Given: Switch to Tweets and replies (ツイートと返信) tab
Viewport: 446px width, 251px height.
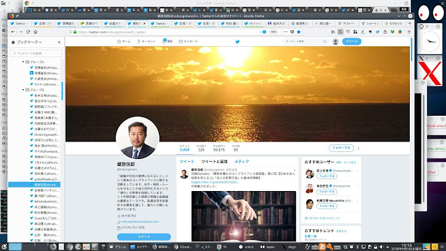Looking at the screenshot, I should point(214,161).
